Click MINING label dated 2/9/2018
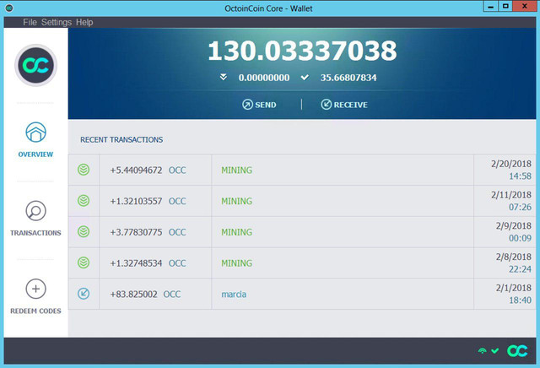 pyautogui.click(x=236, y=232)
